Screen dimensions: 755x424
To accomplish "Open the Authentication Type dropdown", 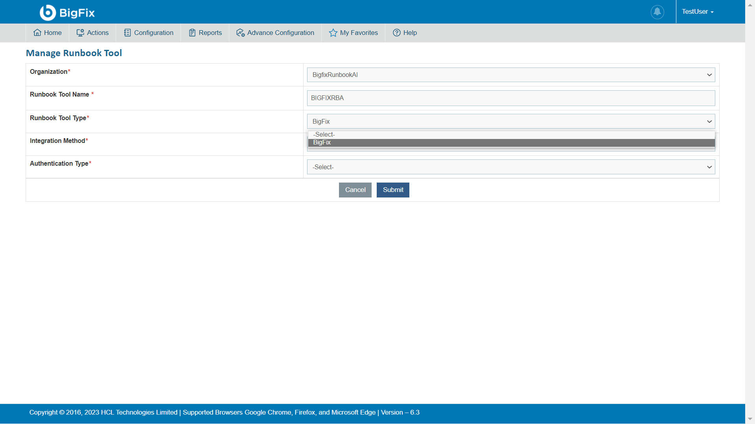I will [510, 167].
